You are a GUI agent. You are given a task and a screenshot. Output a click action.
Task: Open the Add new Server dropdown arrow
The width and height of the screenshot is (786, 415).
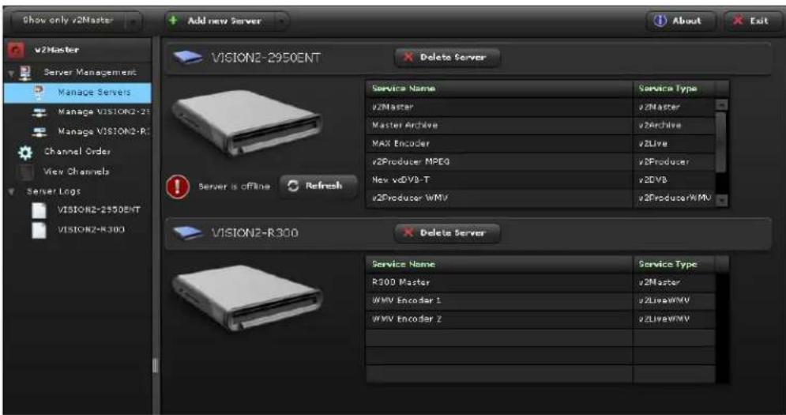point(280,21)
